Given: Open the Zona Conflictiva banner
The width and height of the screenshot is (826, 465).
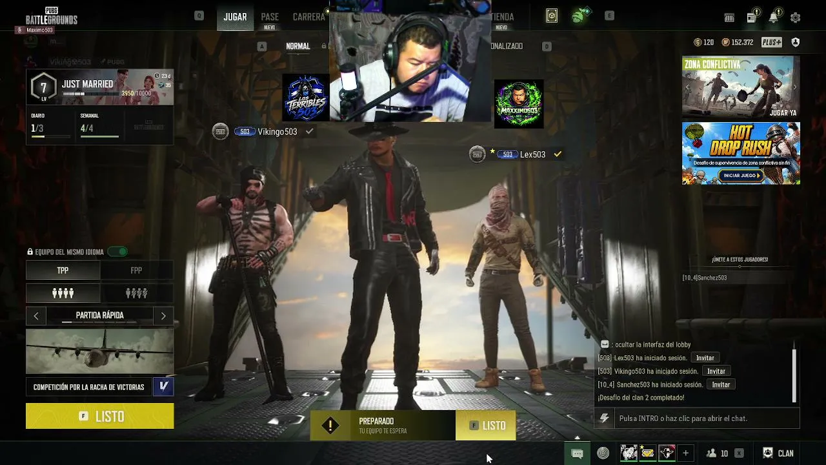Looking at the screenshot, I should click(x=741, y=87).
